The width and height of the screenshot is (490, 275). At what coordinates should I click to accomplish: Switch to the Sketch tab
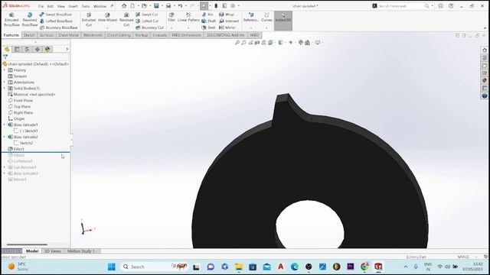29,35
